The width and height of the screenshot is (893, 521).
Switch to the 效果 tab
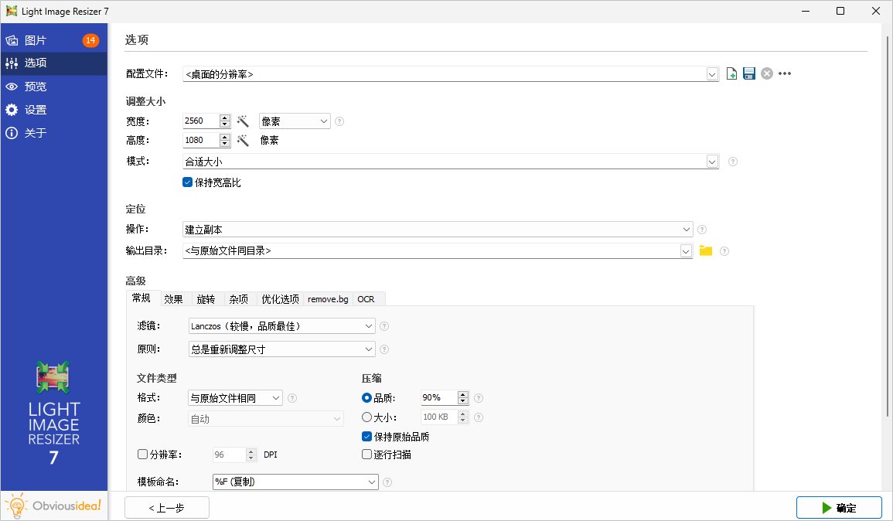point(173,299)
